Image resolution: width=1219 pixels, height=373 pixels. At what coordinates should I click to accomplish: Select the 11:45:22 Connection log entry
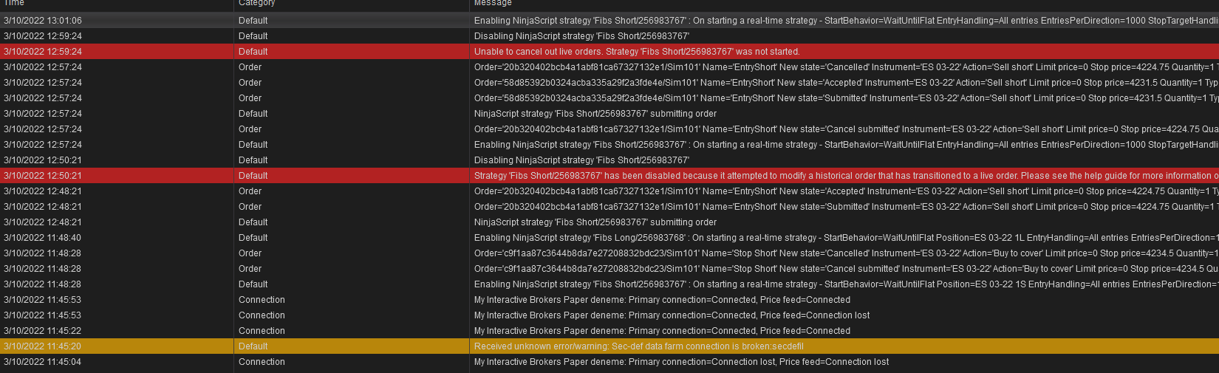662,331
